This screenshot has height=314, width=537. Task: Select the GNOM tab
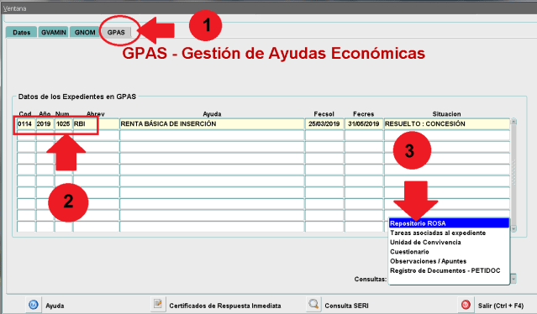click(x=85, y=32)
